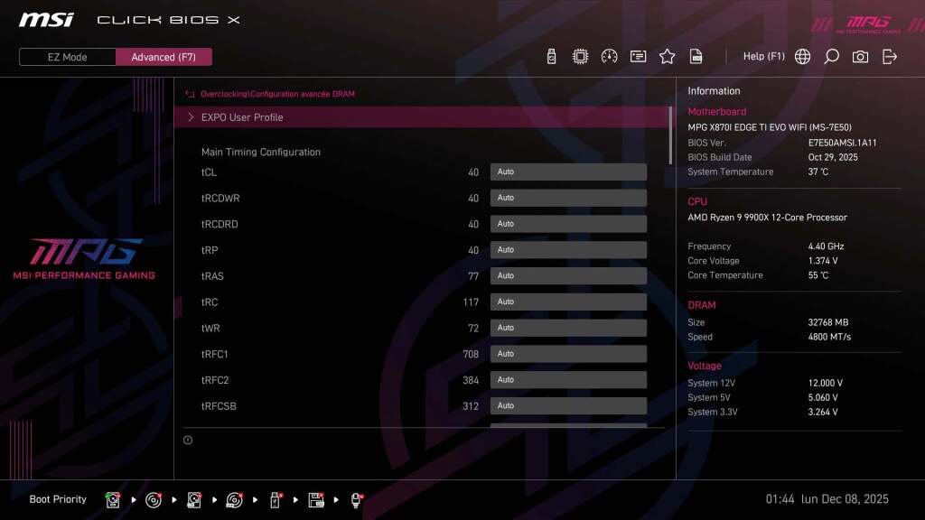
Task: Take a screenshot with the camera icon
Action: (860, 56)
